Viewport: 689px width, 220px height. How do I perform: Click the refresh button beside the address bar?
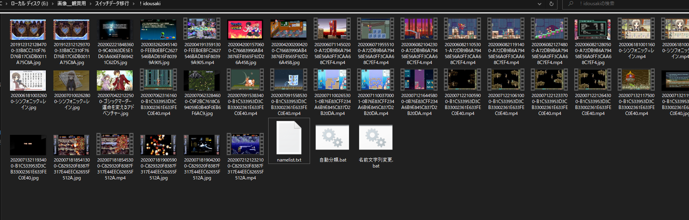click(x=552, y=4)
